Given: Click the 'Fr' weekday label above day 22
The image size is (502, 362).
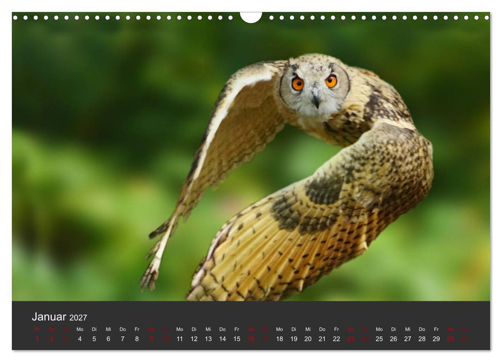Looking at the screenshot, I should pyautogui.click(x=337, y=329).
